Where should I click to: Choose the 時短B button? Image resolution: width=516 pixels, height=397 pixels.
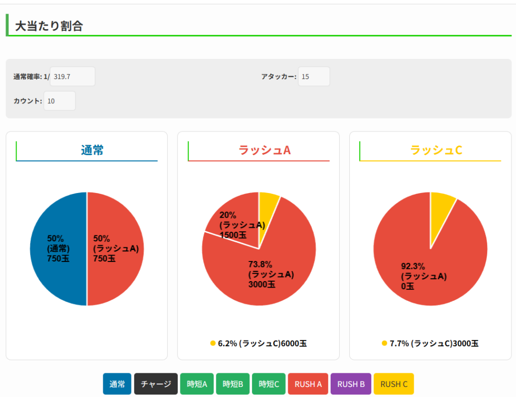coord(232,384)
